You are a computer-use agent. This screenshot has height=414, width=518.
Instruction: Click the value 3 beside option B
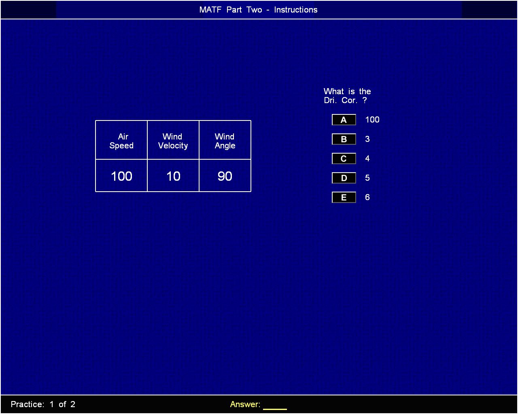tap(367, 139)
